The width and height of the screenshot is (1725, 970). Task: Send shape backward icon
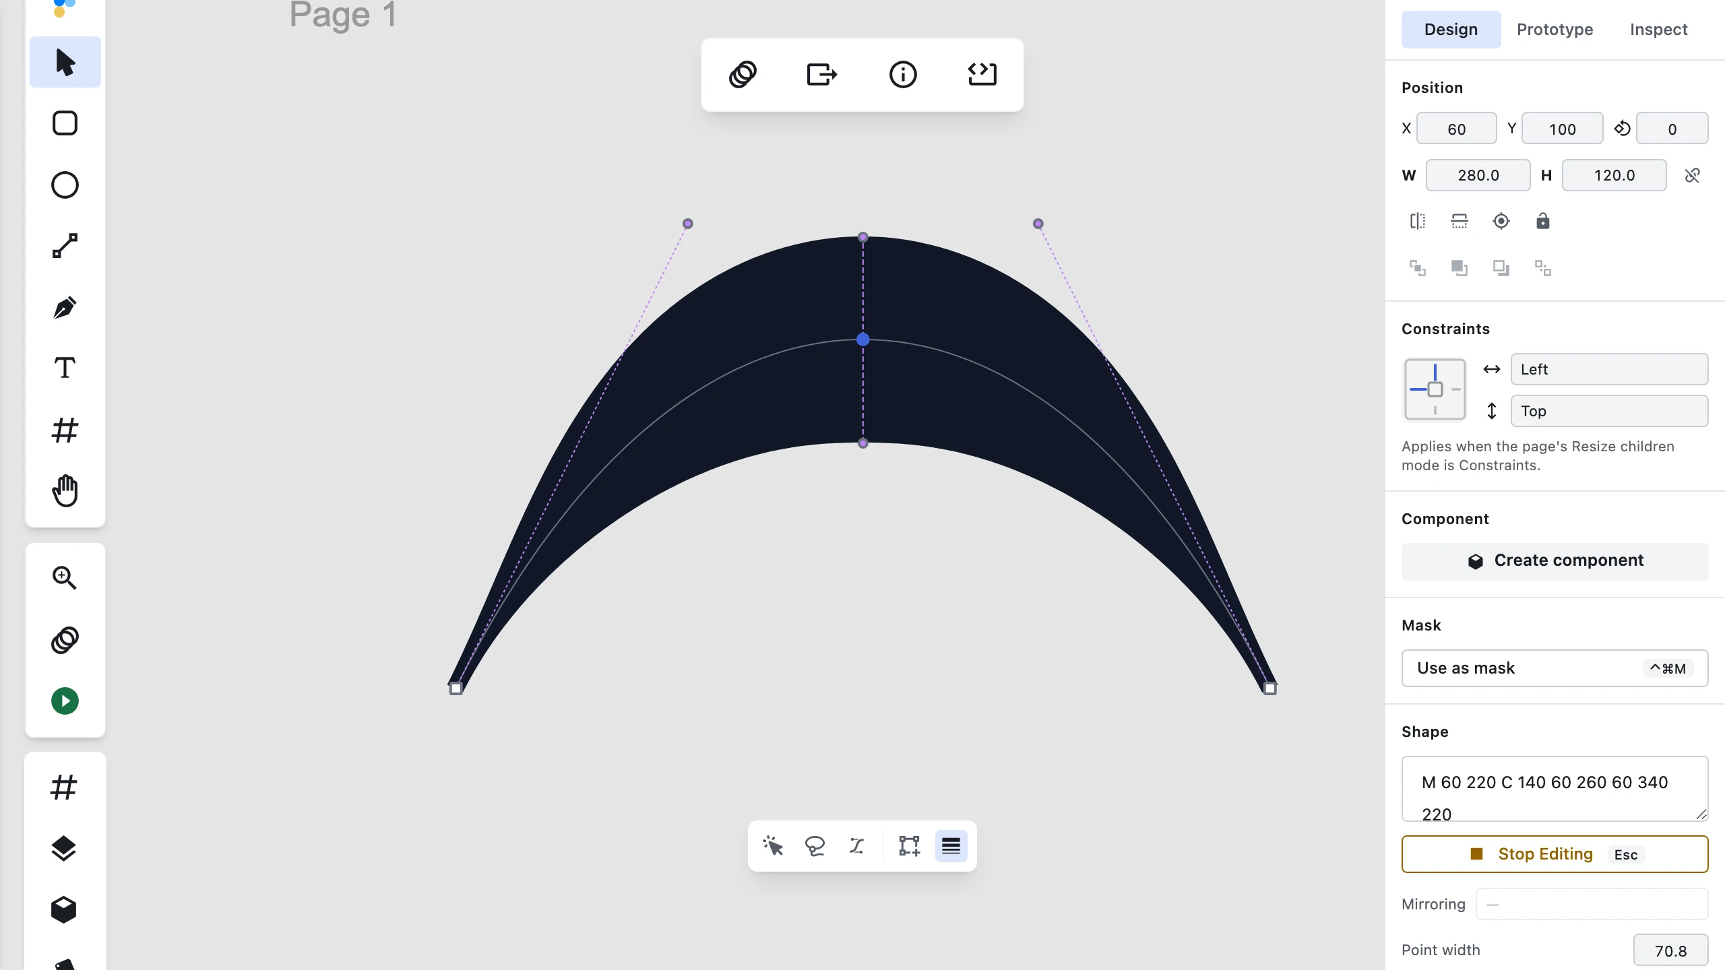[1501, 268]
